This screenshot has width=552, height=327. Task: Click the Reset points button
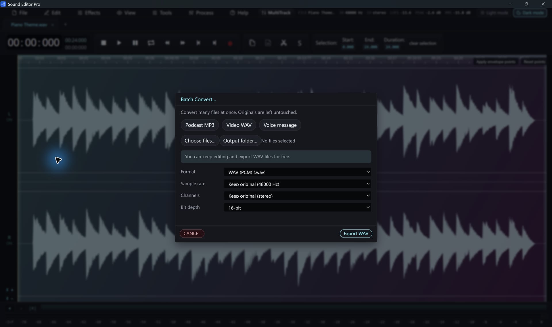(534, 62)
